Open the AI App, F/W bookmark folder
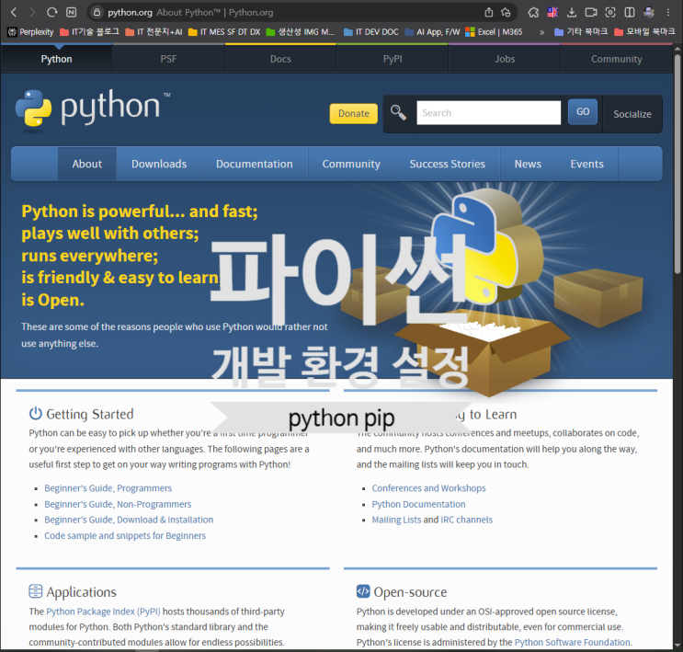Screen dimensions: 683x652 click(432, 32)
